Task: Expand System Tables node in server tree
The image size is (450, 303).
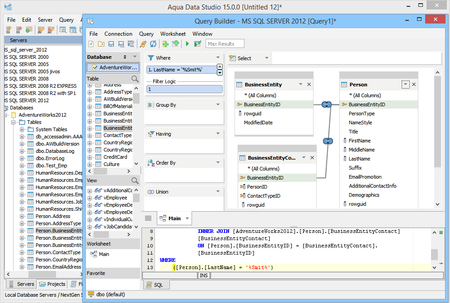Action: coord(22,129)
